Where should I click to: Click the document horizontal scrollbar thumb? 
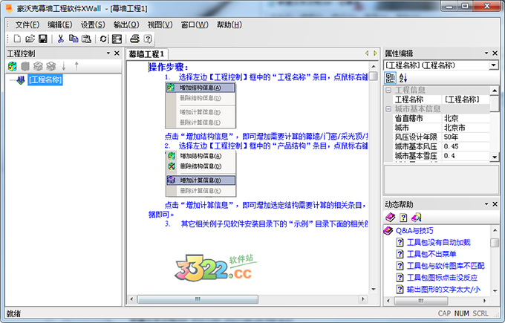coord(198,299)
